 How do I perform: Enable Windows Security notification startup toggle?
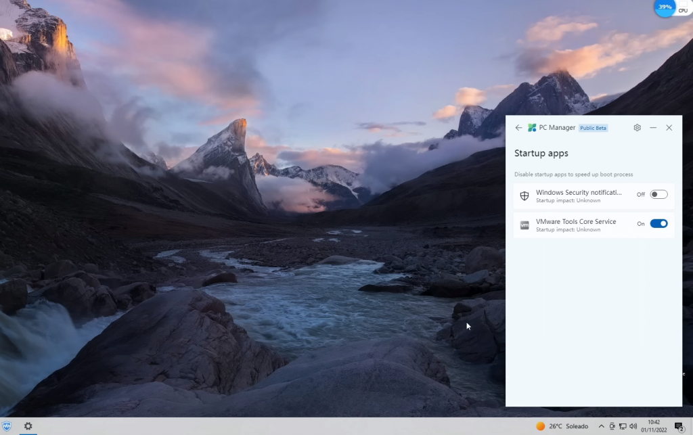point(658,195)
